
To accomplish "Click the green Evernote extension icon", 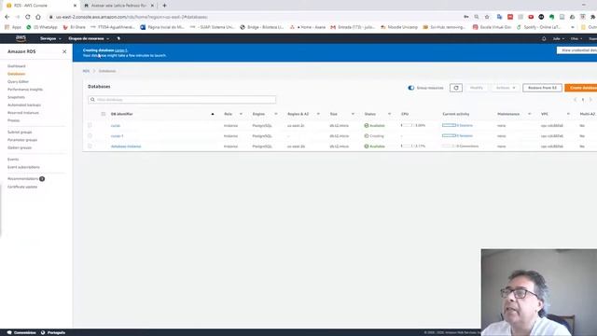I will pos(551,17).
